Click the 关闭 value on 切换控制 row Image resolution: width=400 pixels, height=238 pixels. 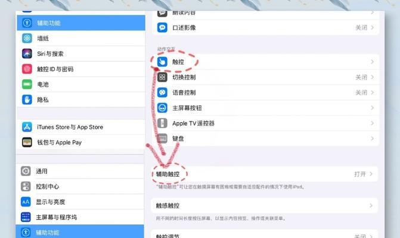click(x=361, y=77)
